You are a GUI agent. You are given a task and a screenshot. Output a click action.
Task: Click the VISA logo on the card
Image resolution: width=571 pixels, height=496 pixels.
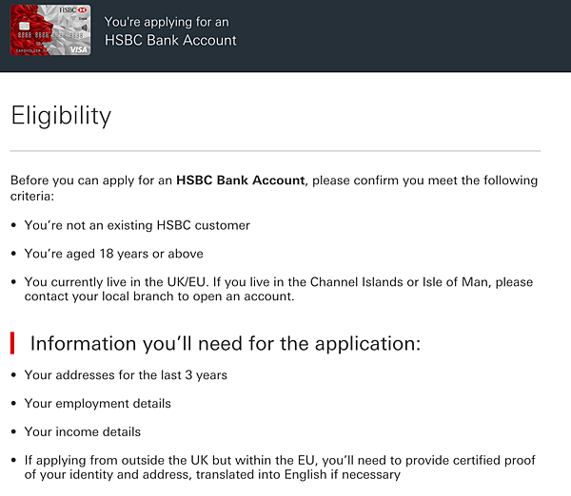coord(79,49)
